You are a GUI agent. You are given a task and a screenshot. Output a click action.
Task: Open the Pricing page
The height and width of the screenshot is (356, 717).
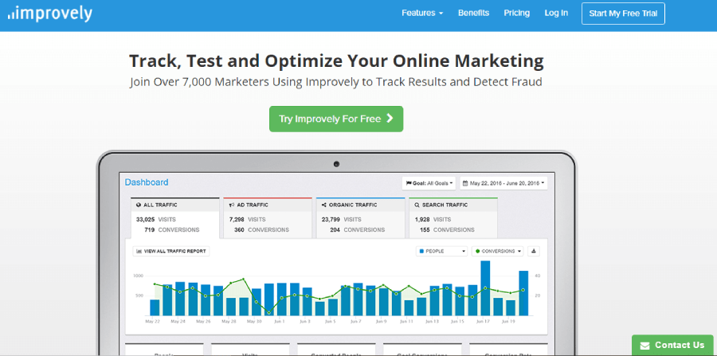(517, 14)
